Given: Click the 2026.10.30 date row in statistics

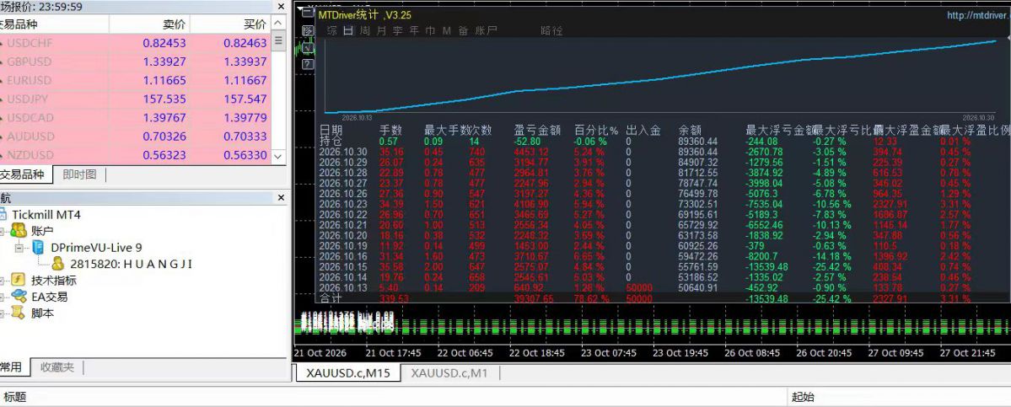Looking at the screenshot, I should (344, 152).
